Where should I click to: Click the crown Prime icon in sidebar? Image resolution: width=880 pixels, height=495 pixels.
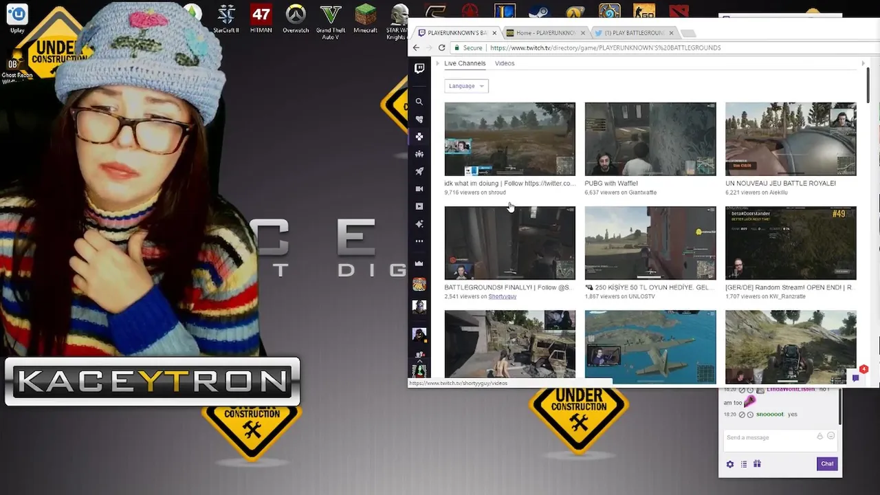pos(419,263)
